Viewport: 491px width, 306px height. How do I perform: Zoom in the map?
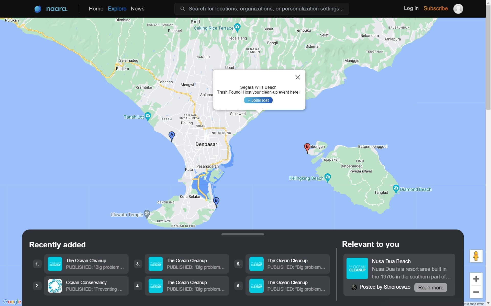[476, 279]
